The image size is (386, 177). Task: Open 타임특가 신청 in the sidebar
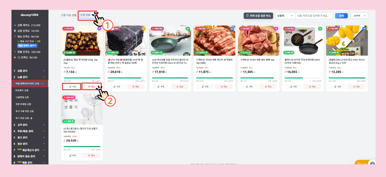(x=22, y=90)
